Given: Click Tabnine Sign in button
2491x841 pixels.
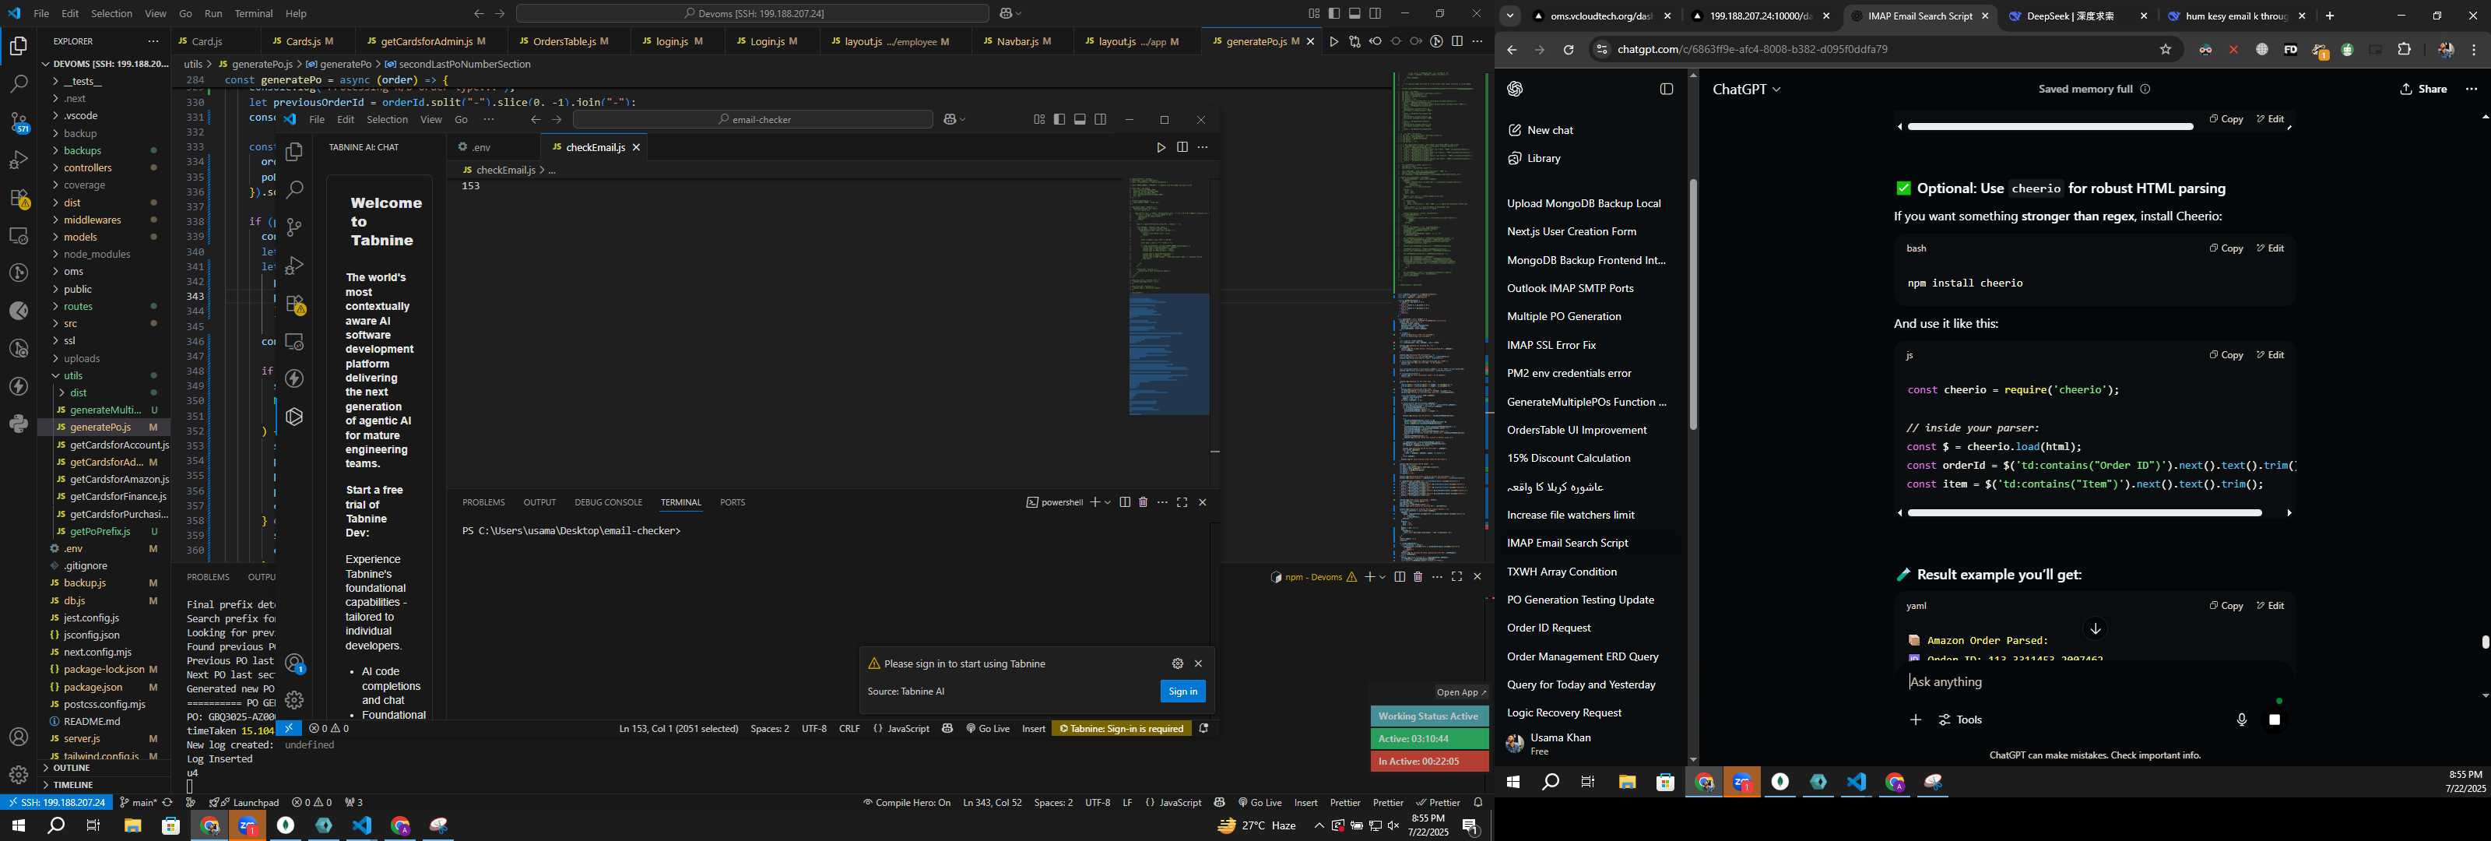Looking at the screenshot, I should [x=1182, y=691].
